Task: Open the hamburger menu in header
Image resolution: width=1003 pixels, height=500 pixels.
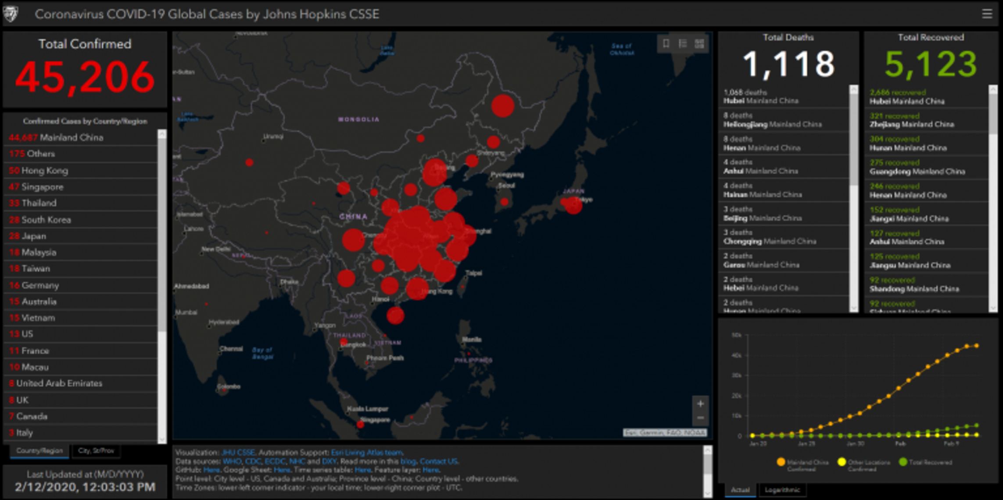Action: pos(987,14)
